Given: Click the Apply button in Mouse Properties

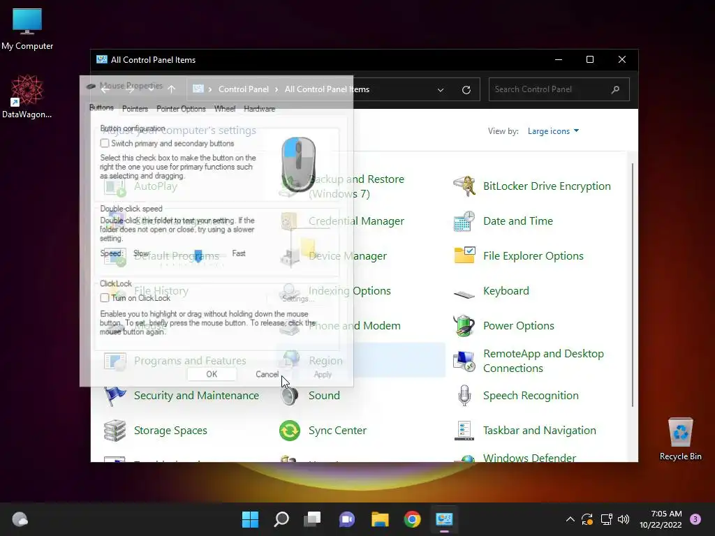Looking at the screenshot, I should click(x=323, y=374).
